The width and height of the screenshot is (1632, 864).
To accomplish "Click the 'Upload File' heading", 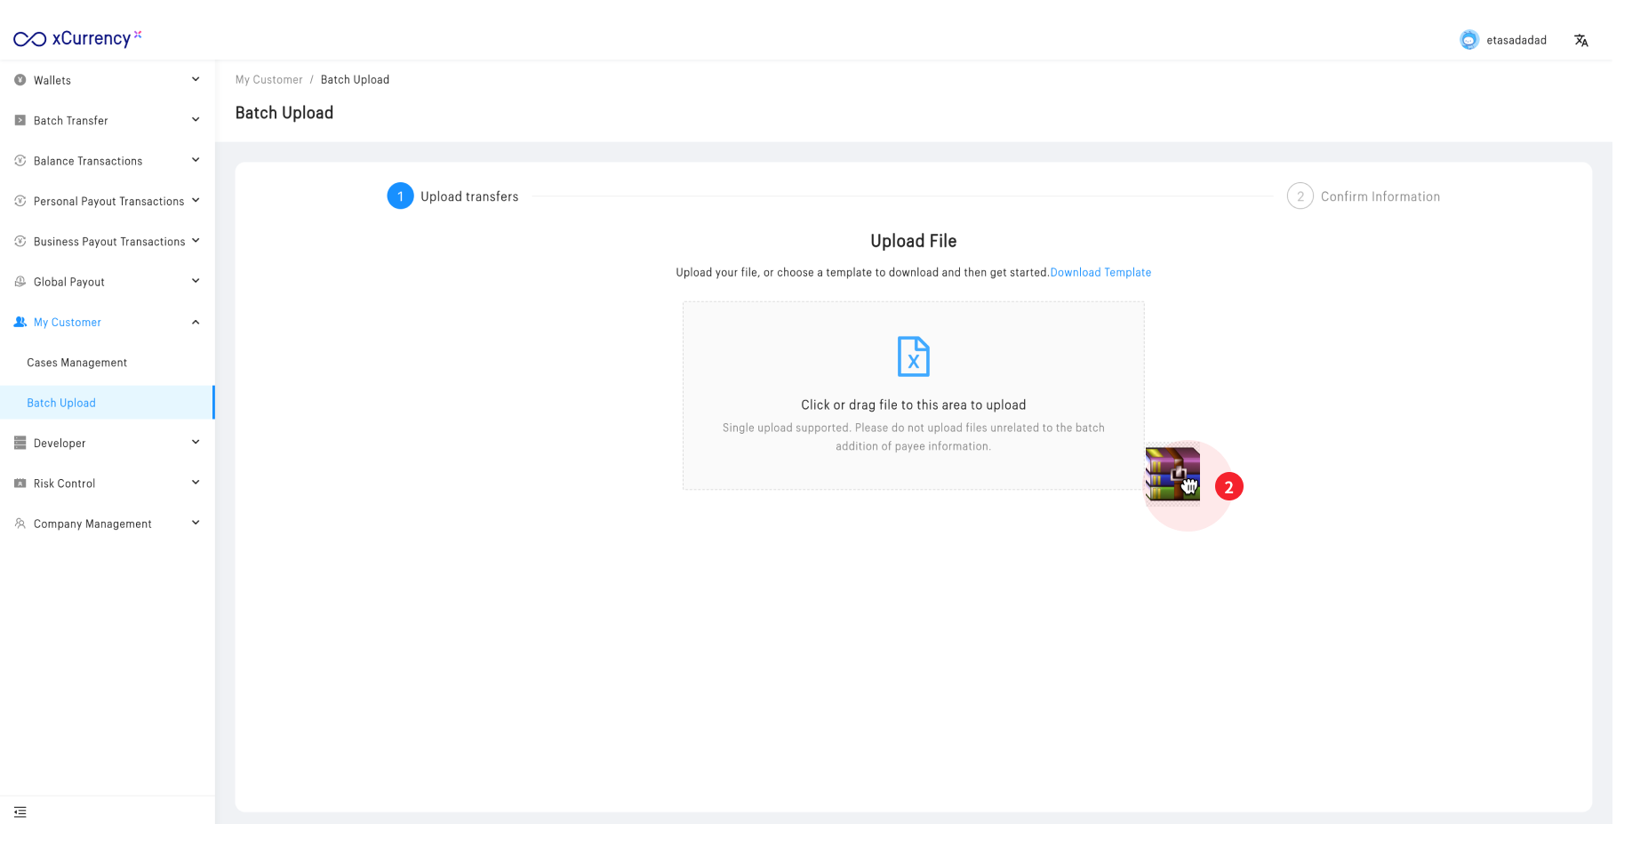I will pyautogui.click(x=913, y=241).
